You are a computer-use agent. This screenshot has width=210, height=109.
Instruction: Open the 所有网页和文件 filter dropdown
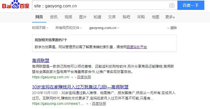click(x=69, y=28)
